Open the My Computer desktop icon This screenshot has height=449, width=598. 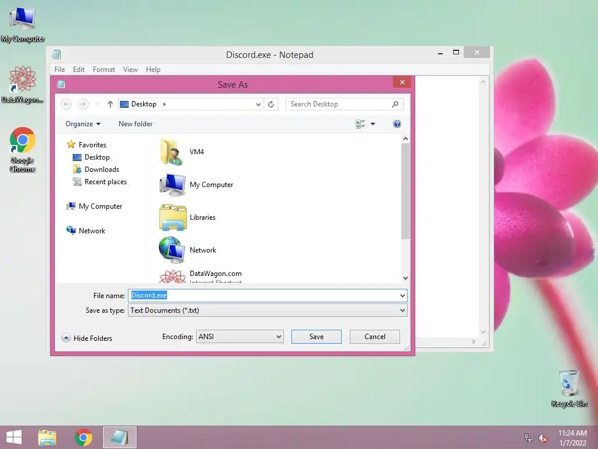click(23, 24)
